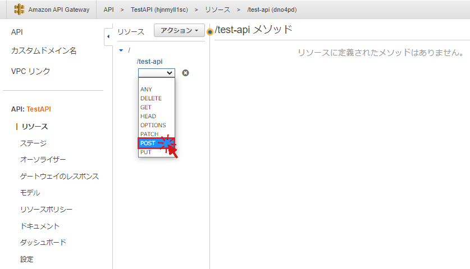Select the root / resource
Screen dimensions: 470x269
pyautogui.click(x=129, y=50)
